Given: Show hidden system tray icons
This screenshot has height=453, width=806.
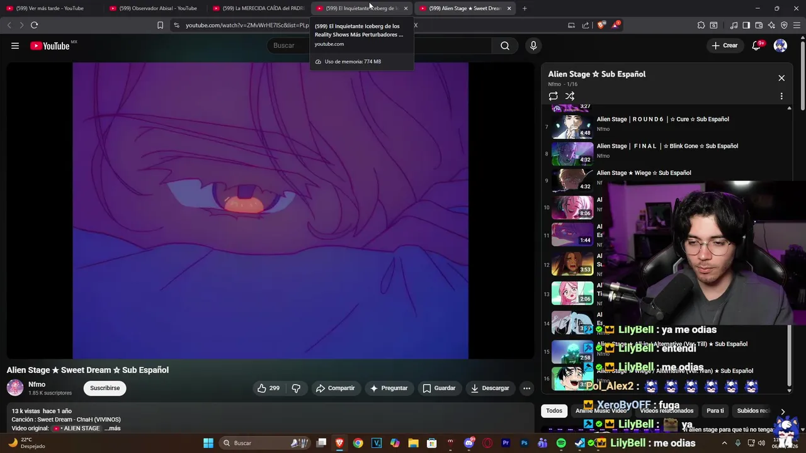Looking at the screenshot, I should 724,443.
